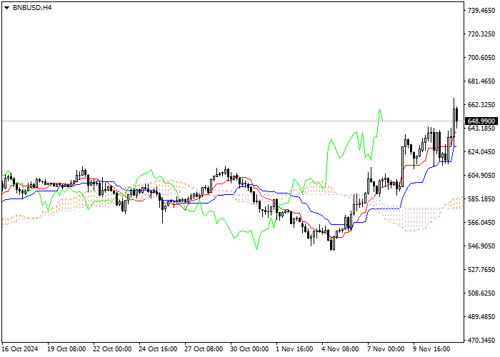This screenshot has height=357, width=500.
Task: Click the 27 Oct 08:00 time label
Action: click(x=204, y=348)
